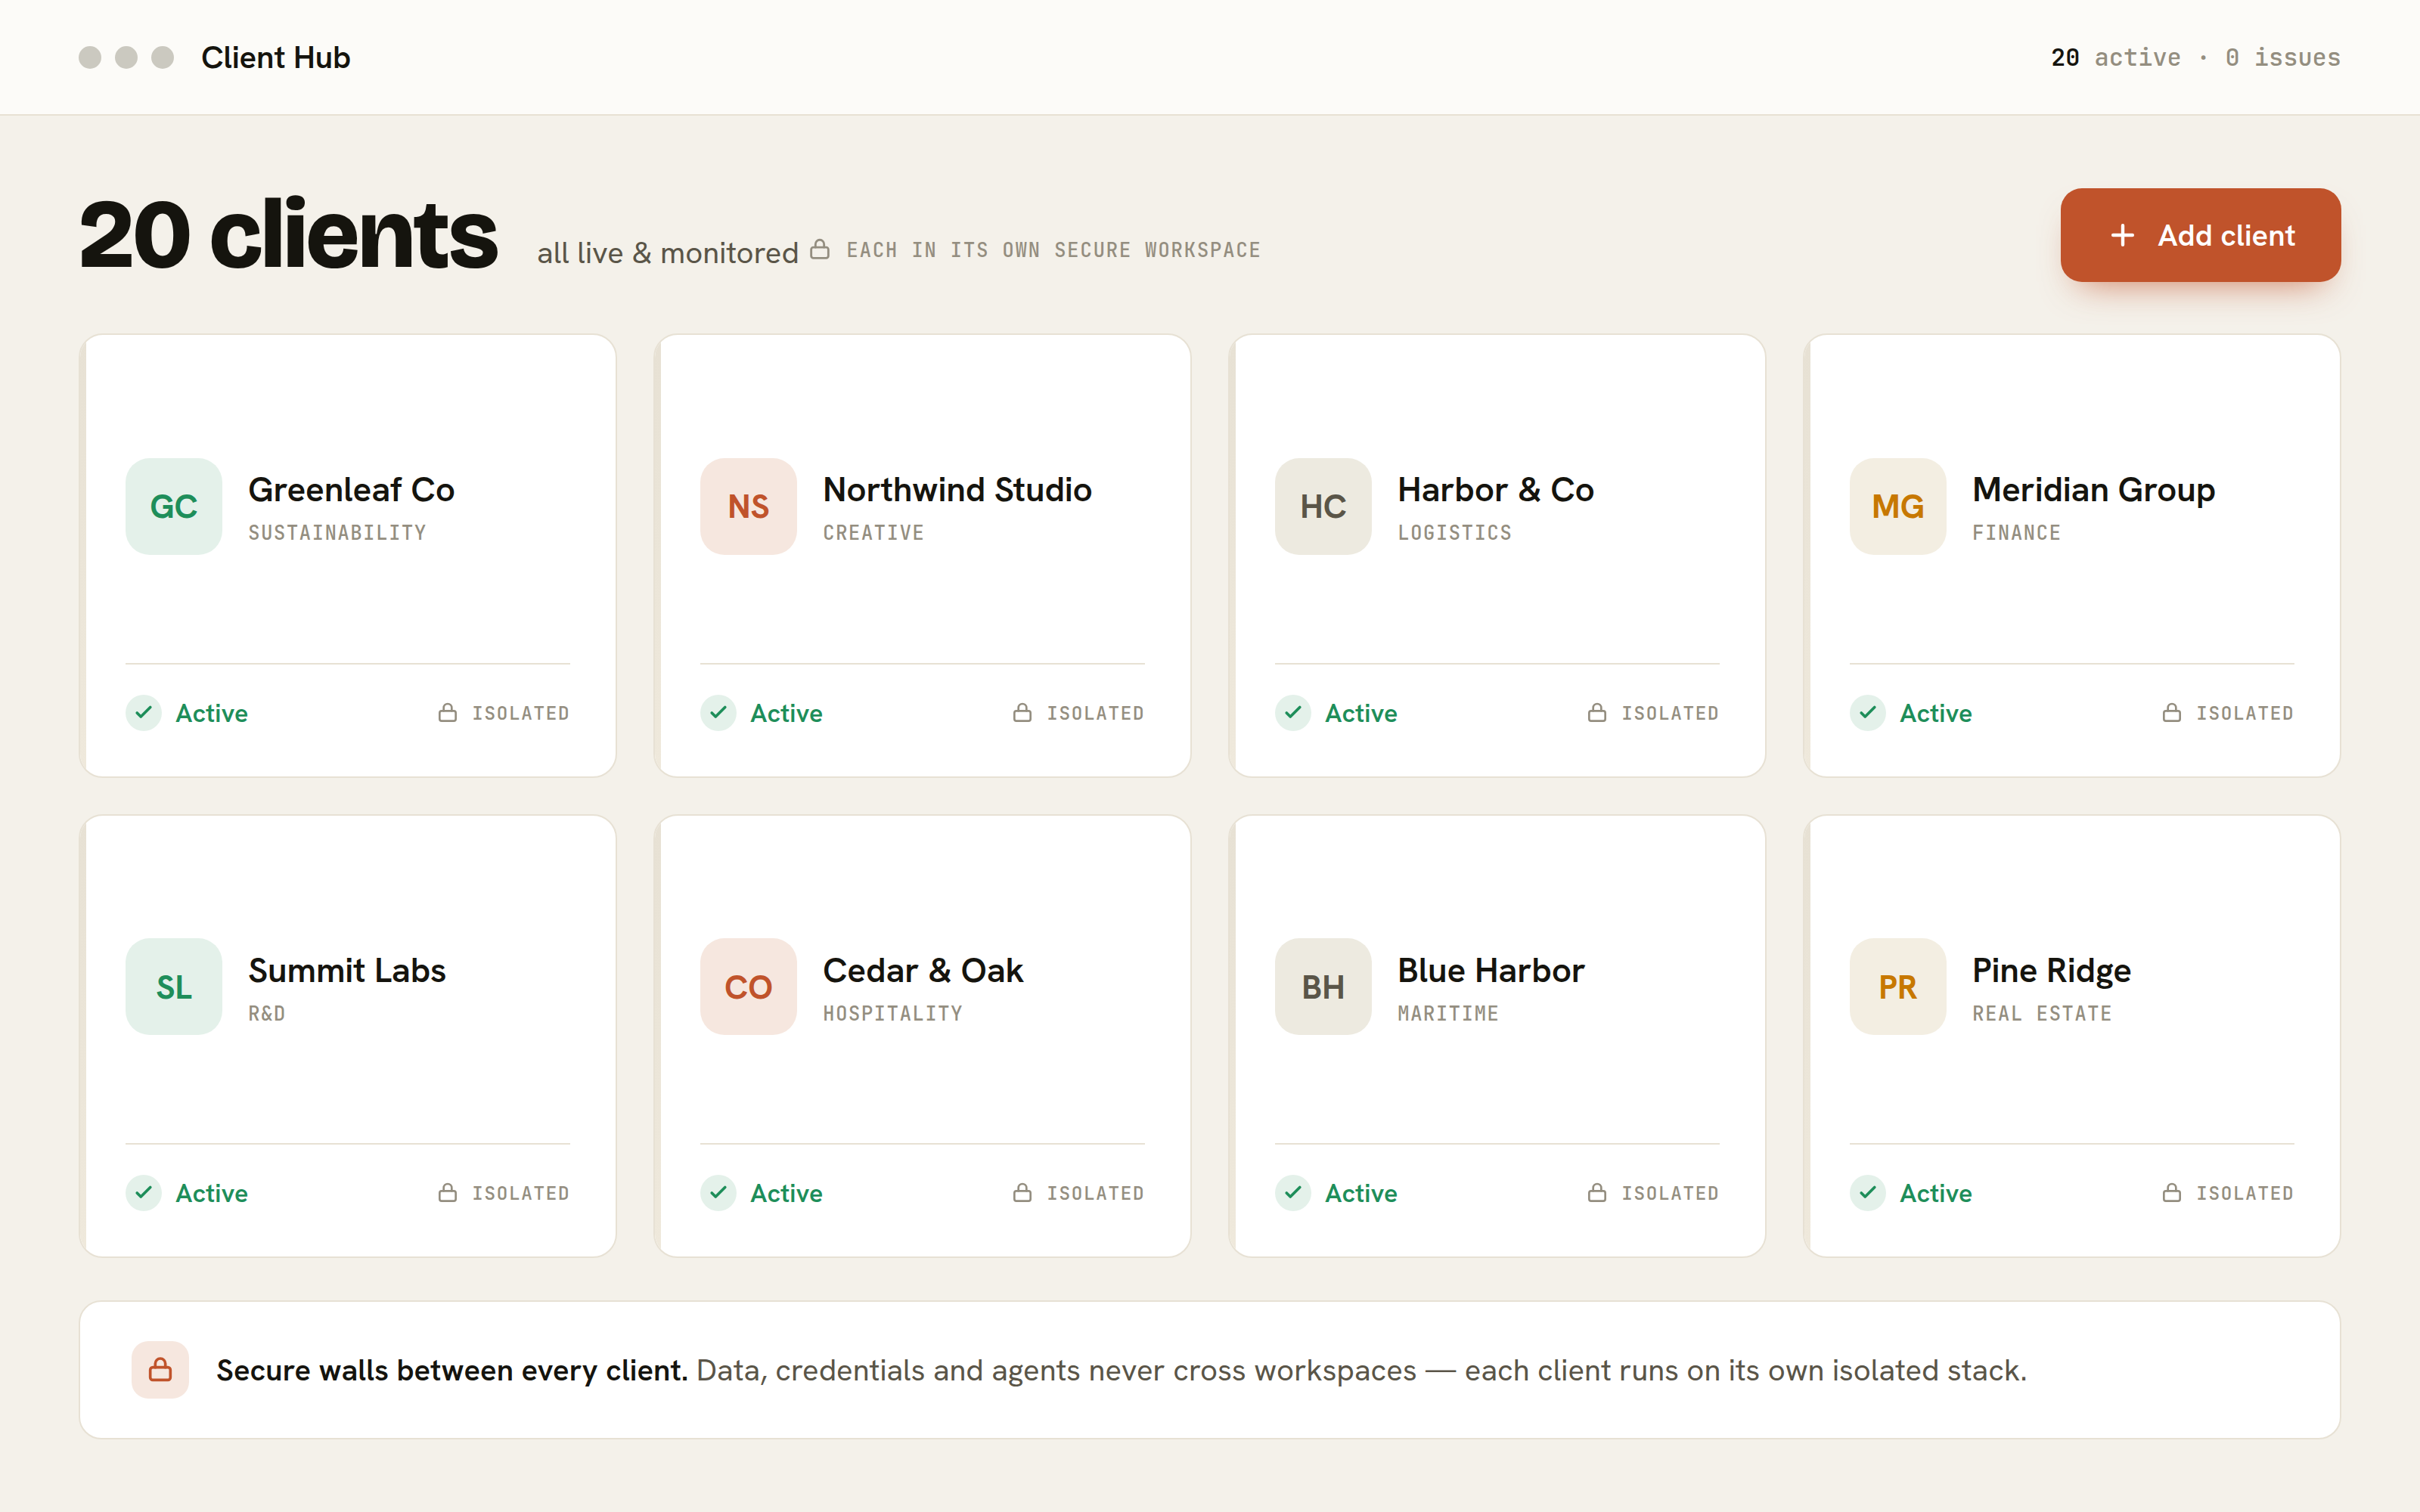
Task: Open the Blue Harbor BH avatar
Action: (x=1323, y=986)
